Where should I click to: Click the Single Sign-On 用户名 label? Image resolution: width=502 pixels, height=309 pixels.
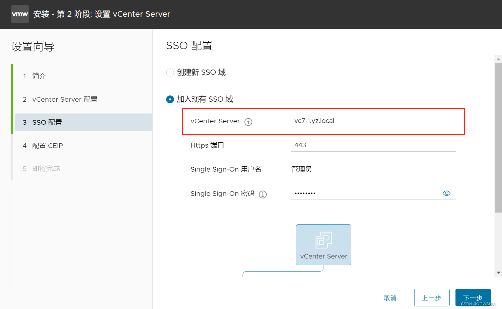click(226, 169)
